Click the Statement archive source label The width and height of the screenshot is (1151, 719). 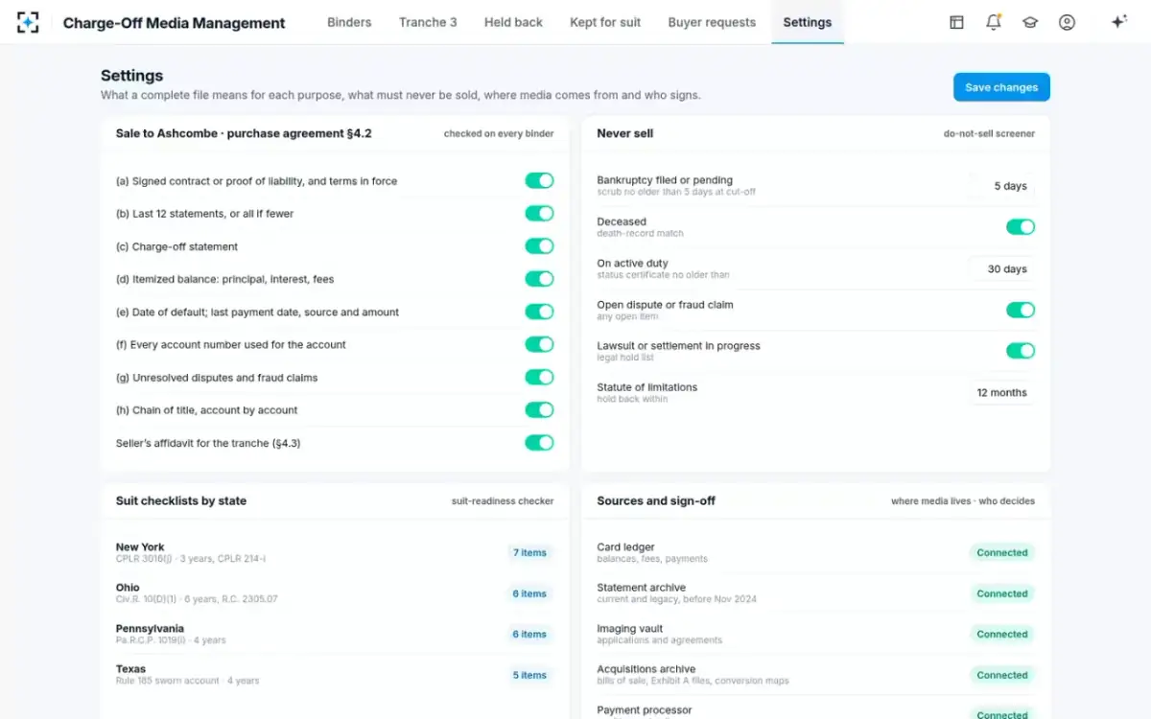pyautogui.click(x=641, y=588)
